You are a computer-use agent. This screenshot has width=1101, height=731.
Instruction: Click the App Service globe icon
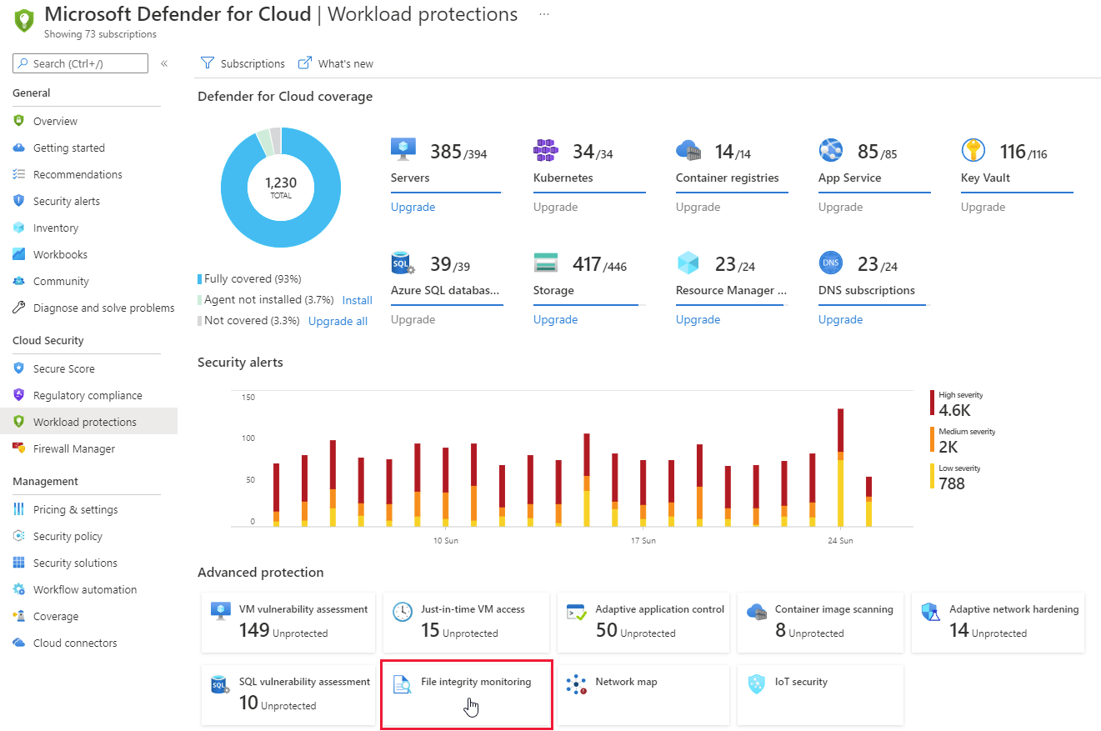pos(831,150)
